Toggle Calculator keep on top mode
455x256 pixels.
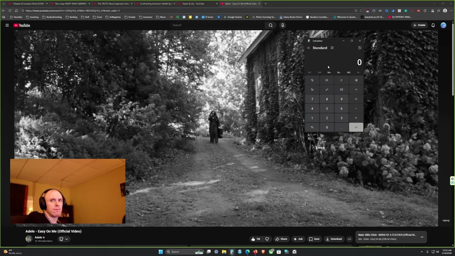coord(332,48)
